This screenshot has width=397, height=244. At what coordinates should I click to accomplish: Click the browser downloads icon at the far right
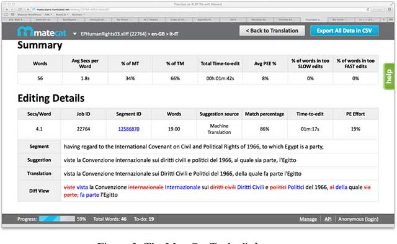(390, 9)
